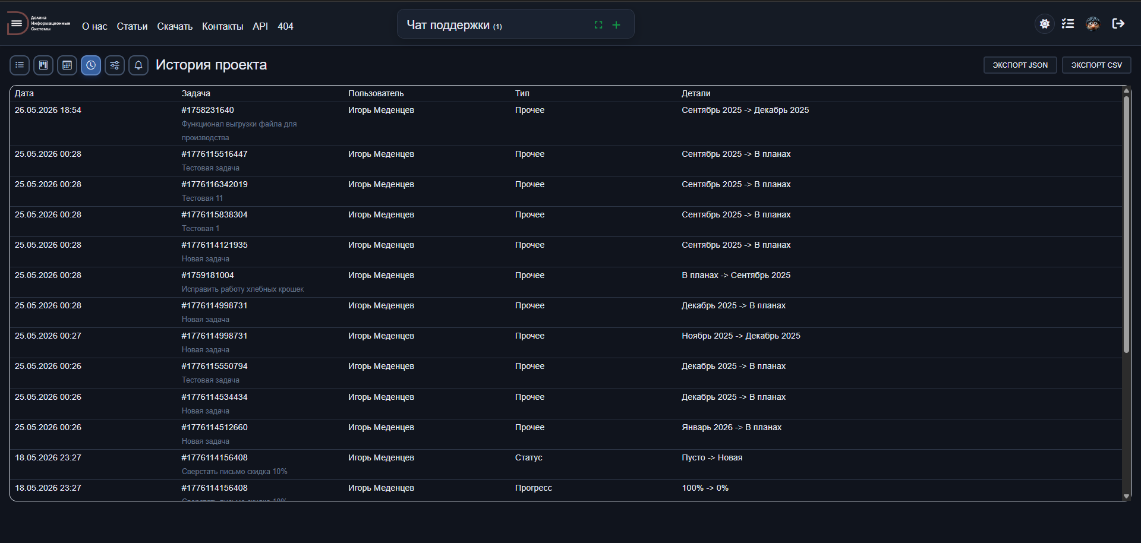Click the ЭКСПОРТ CSV button

click(1096, 65)
